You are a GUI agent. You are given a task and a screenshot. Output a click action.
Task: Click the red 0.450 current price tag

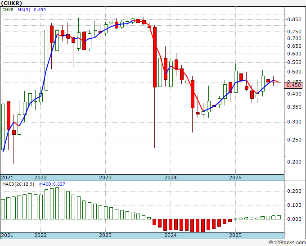click(295, 85)
